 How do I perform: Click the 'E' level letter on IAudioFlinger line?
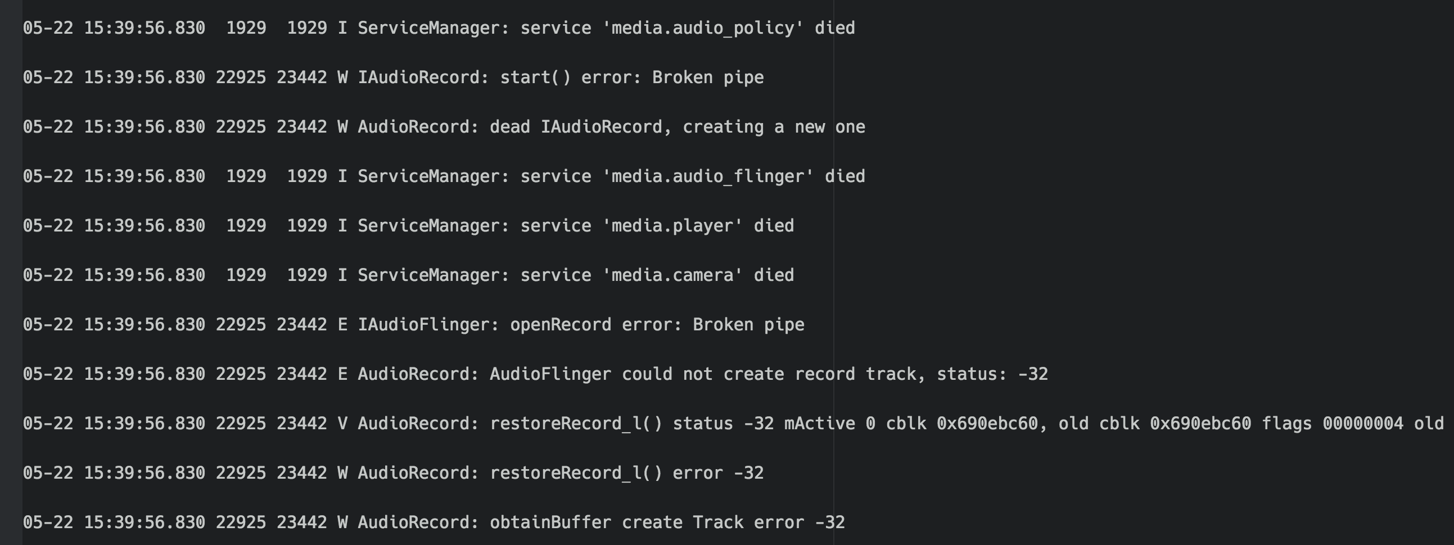coord(342,325)
